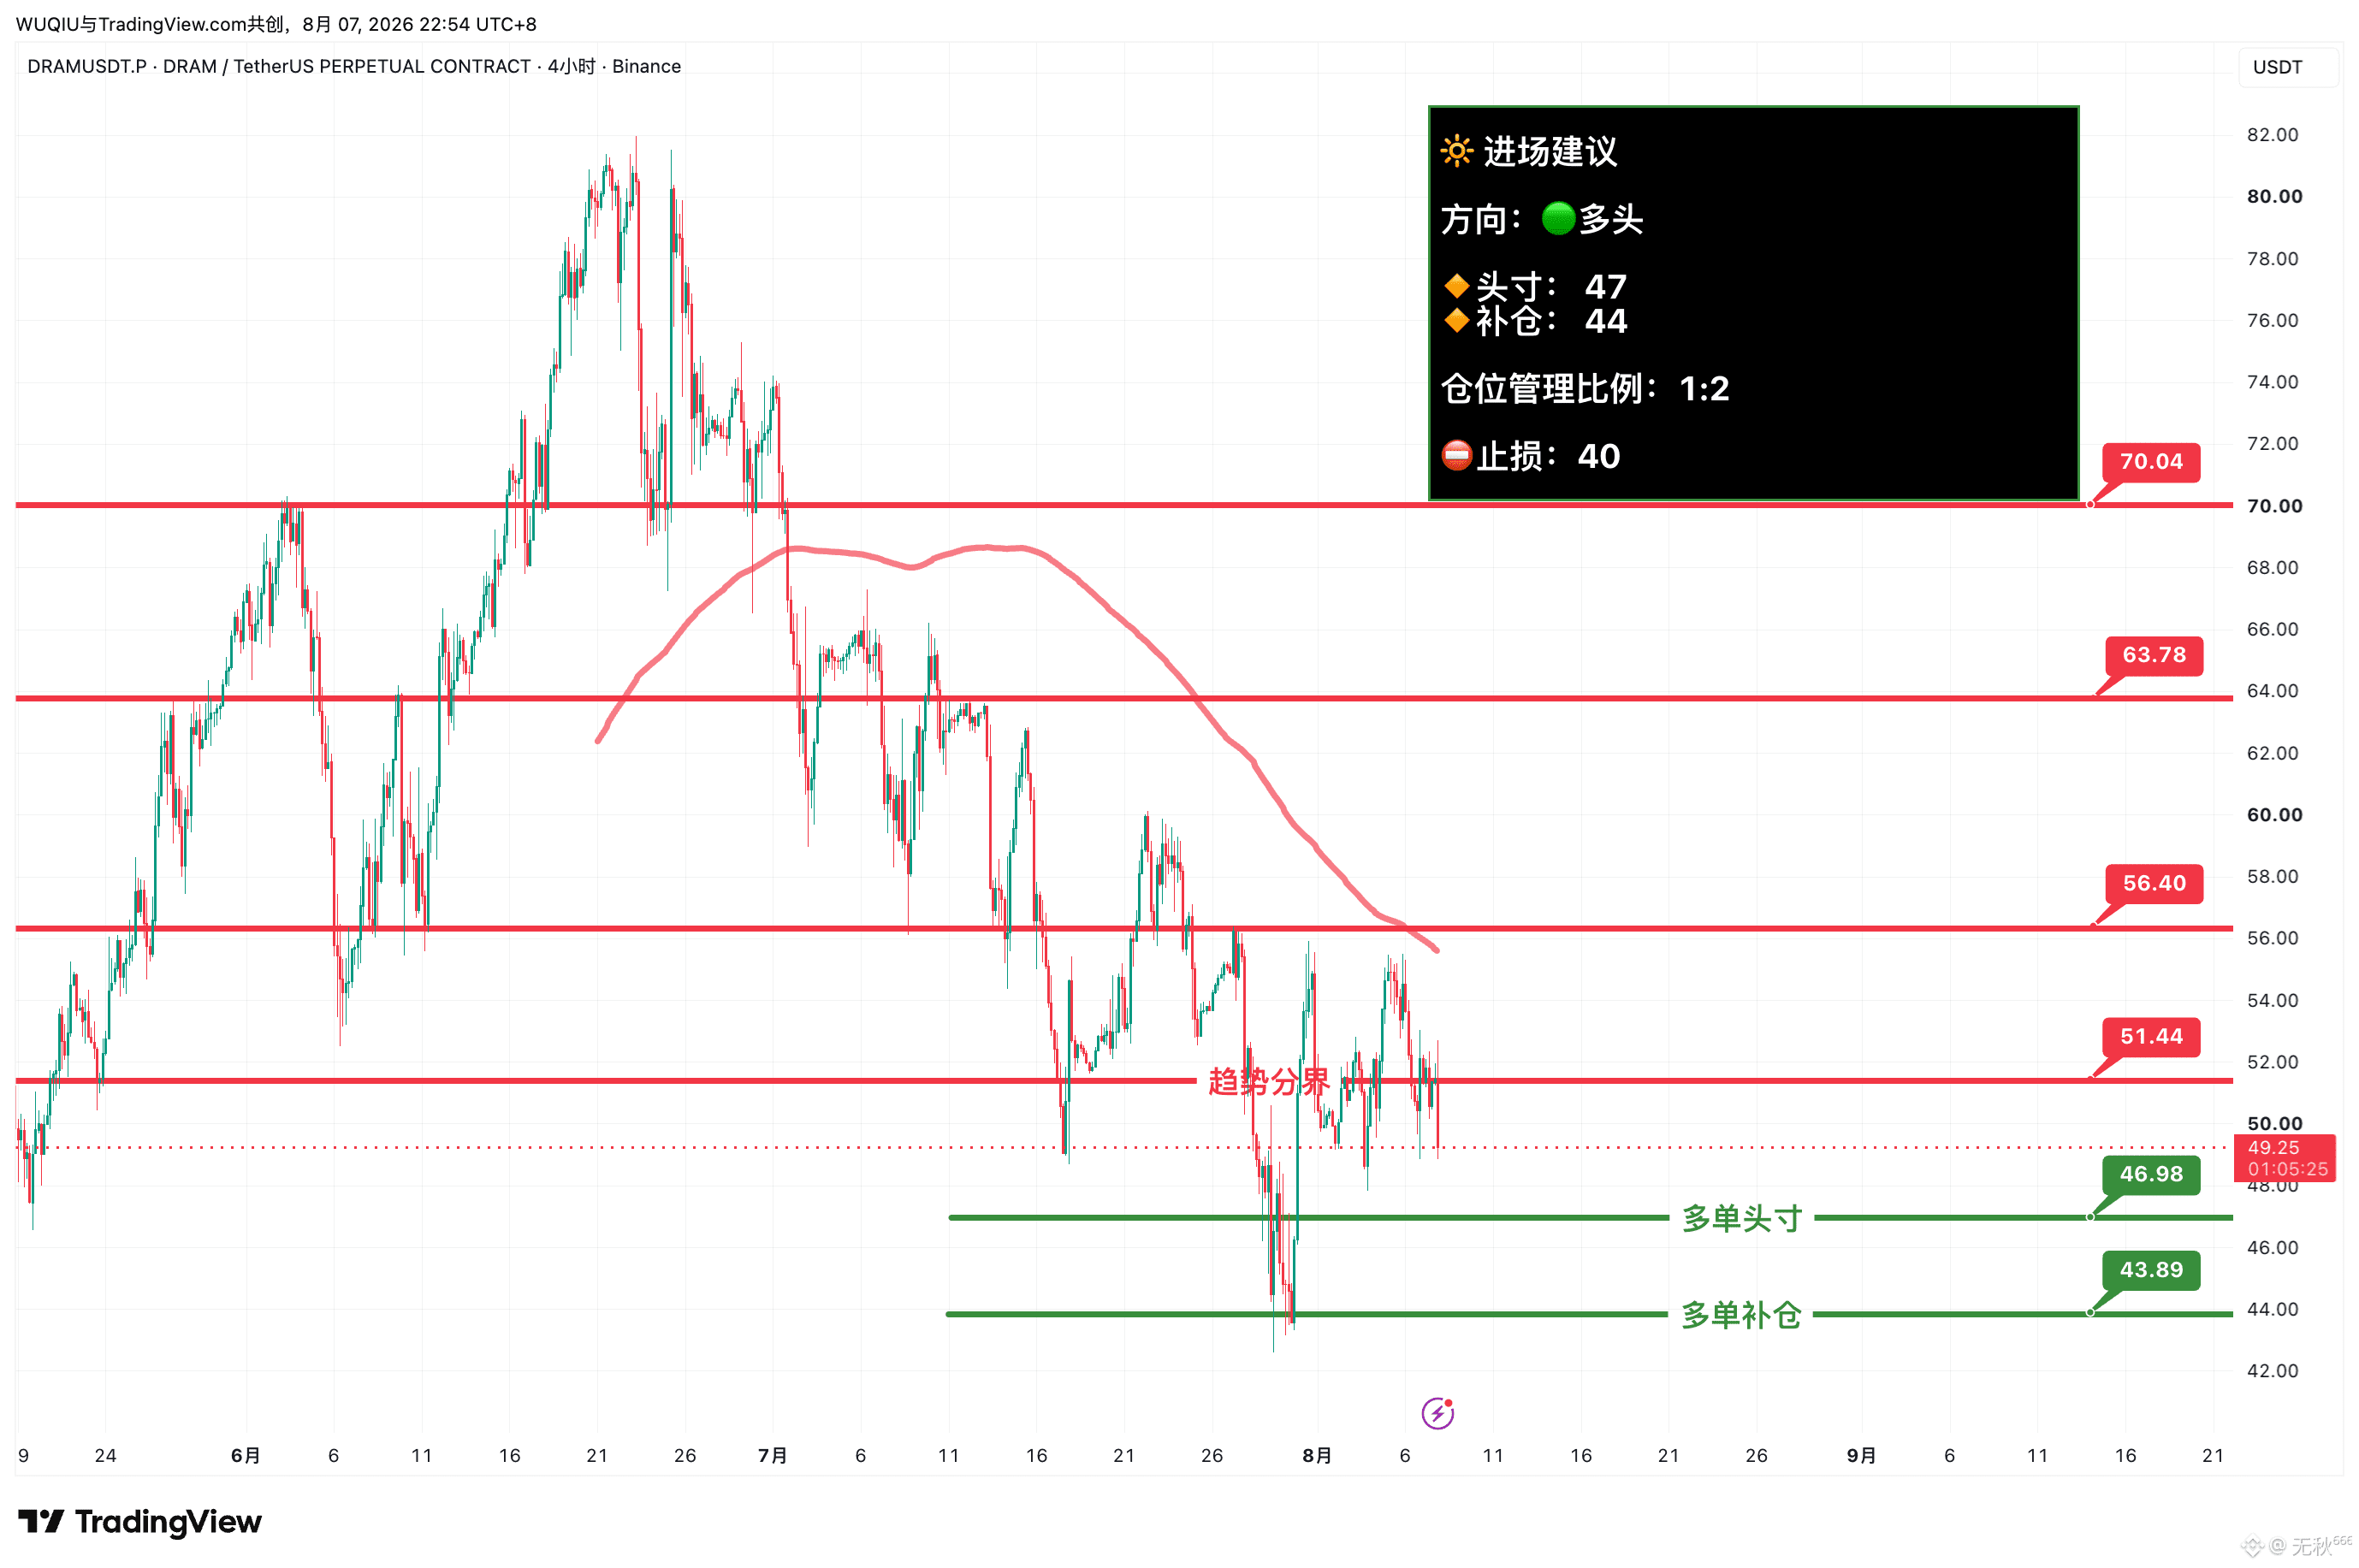The height and width of the screenshot is (1568, 2359).
Task: Click the orange diamond beside 头寸
Action: click(x=1456, y=286)
